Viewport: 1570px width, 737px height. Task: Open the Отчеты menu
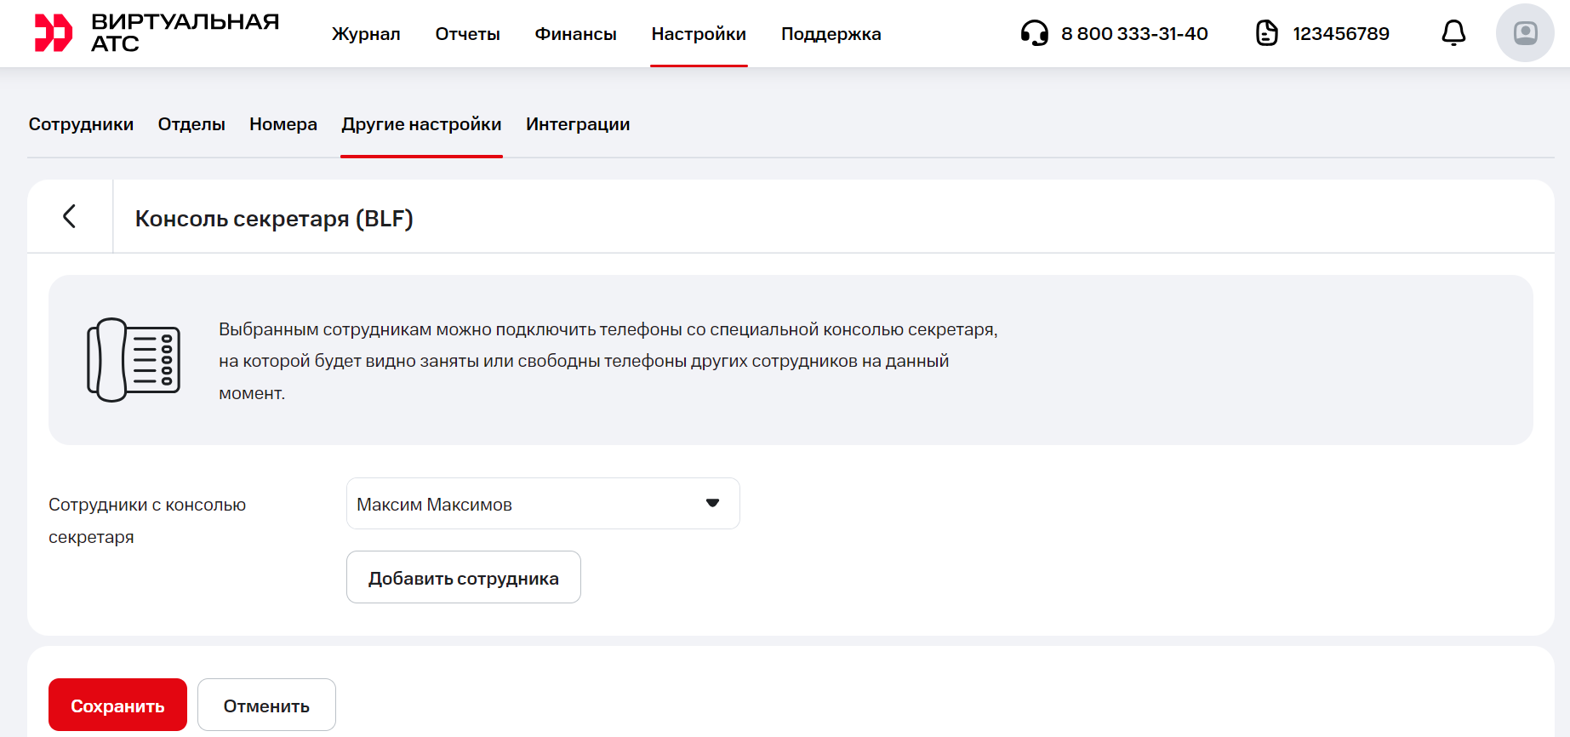point(467,34)
